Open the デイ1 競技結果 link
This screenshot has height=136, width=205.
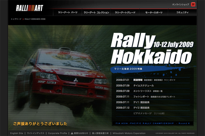[141, 102]
